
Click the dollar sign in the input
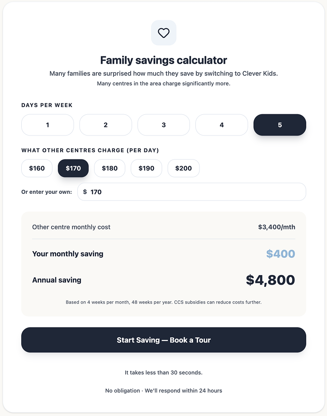(85, 192)
